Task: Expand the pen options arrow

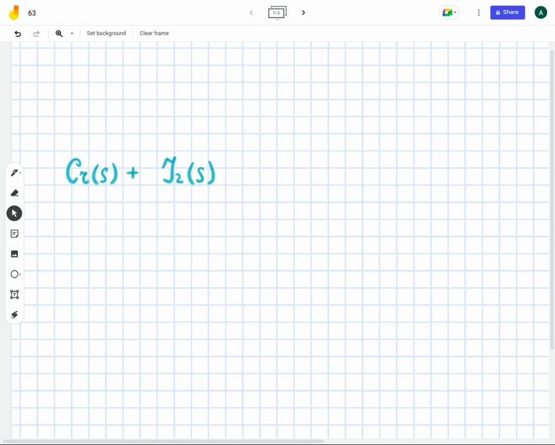Action: click(21, 173)
